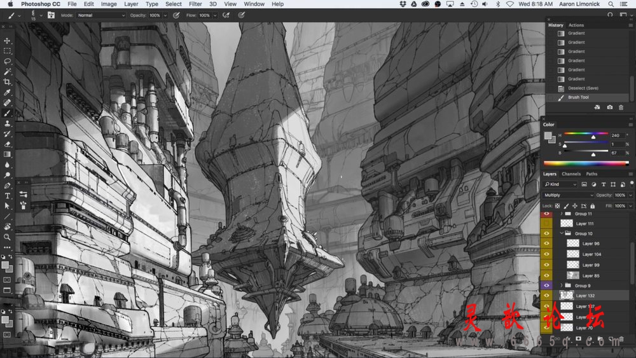Open the Window menu
This screenshot has width=636, height=358.
[254, 4]
